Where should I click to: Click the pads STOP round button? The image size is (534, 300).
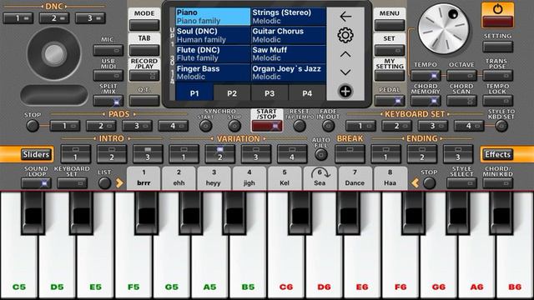click(33, 126)
